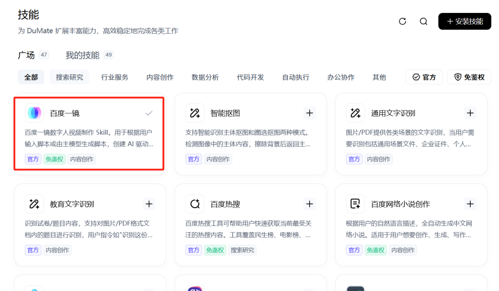The width and height of the screenshot is (499, 291).
Task: Select the 搜索研究 category filter
Action: [69, 77]
